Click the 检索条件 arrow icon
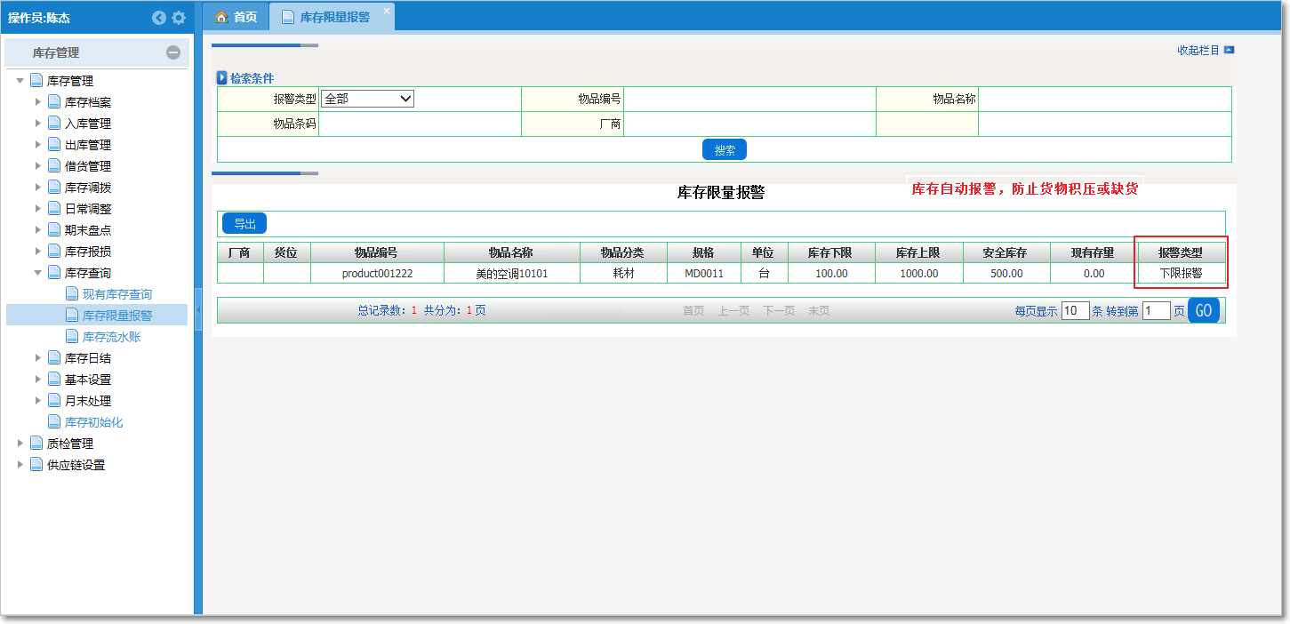The width and height of the screenshot is (1290, 624). coord(222,78)
